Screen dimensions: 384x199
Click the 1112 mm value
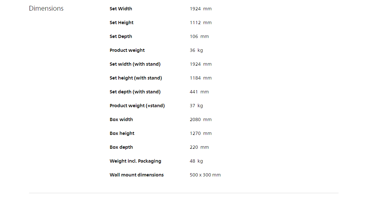click(201, 23)
